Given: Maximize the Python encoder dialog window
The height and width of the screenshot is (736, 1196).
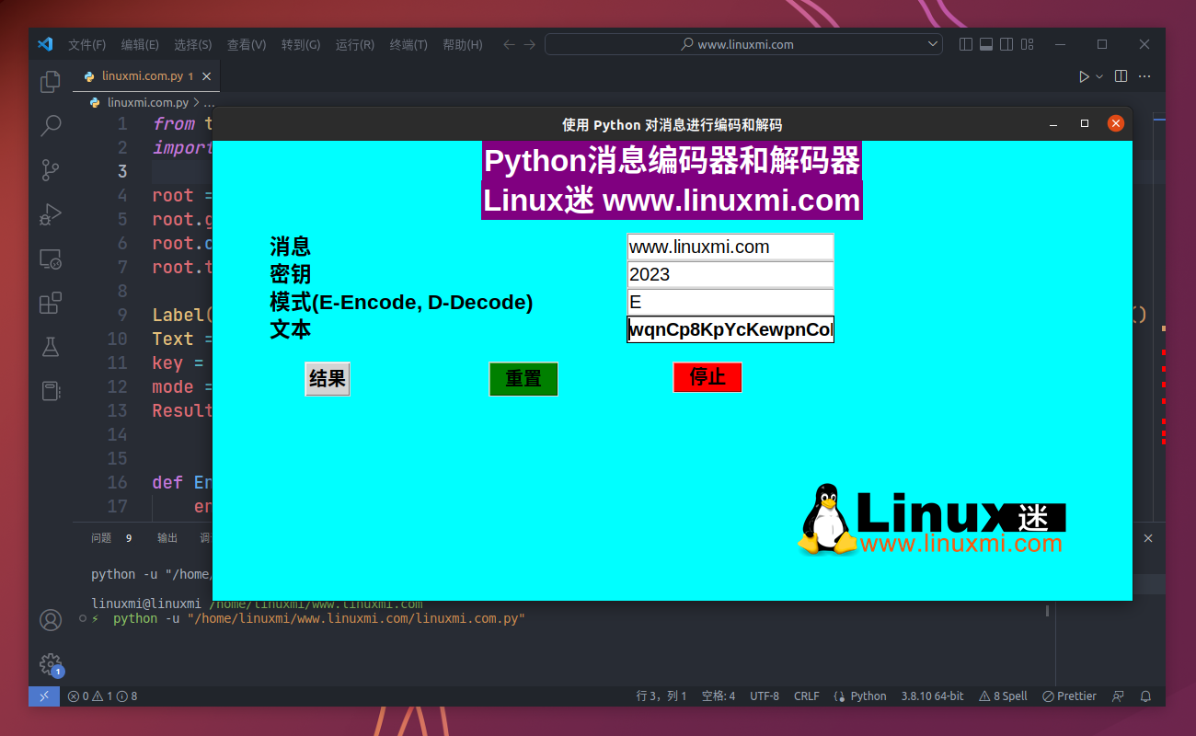Looking at the screenshot, I should pyautogui.click(x=1085, y=124).
